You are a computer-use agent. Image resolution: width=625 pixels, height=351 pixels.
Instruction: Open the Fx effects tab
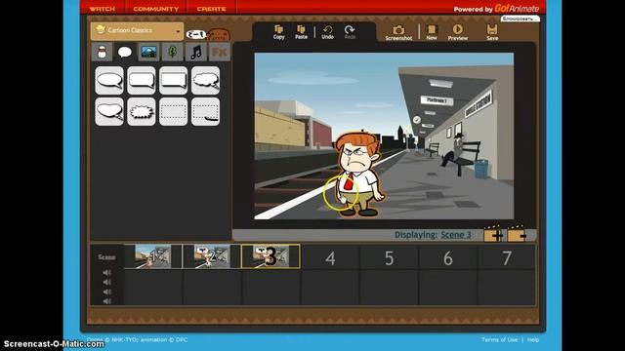(220, 52)
